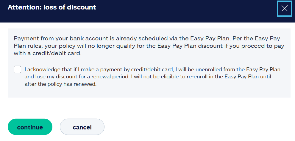The width and height of the screenshot is (295, 141).
Task: Click the "I acknowledge that if I make" label
Action: tap(152, 70)
